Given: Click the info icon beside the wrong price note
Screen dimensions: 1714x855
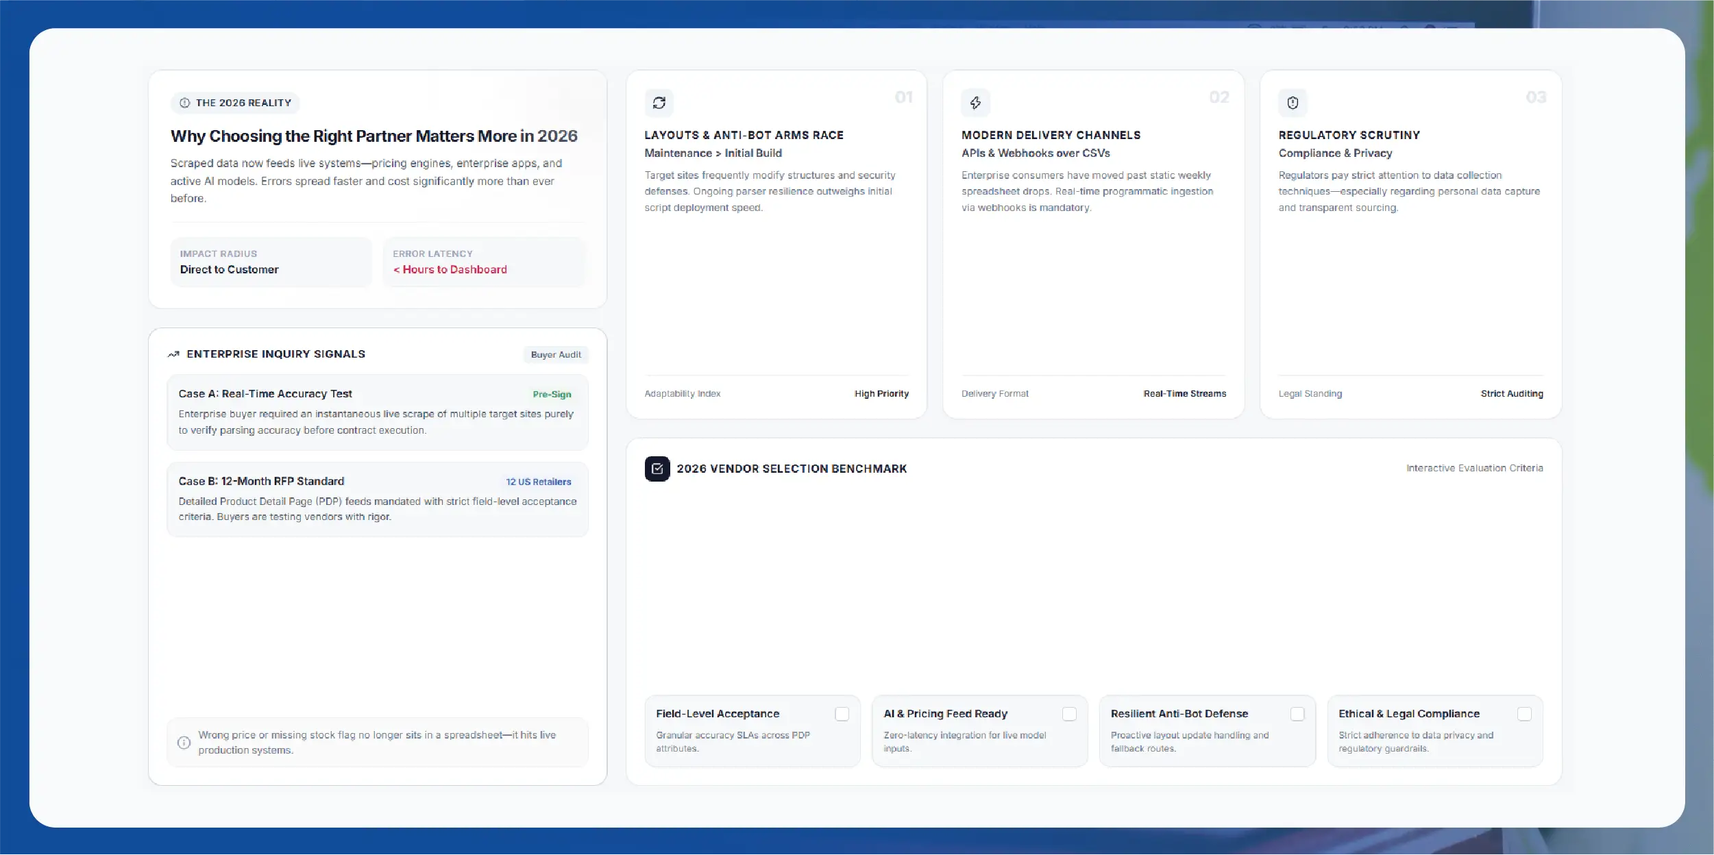Looking at the screenshot, I should click(x=184, y=743).
